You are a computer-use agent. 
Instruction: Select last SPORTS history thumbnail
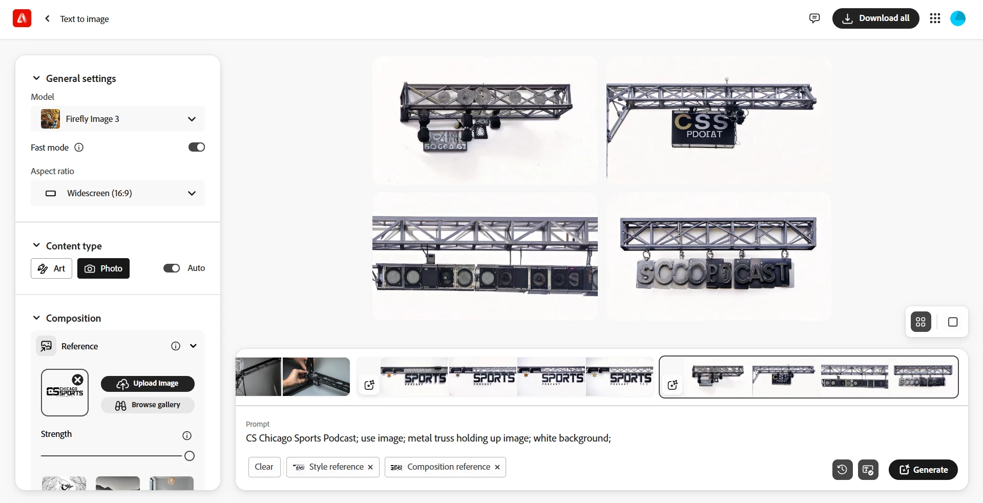coord(619,376)
